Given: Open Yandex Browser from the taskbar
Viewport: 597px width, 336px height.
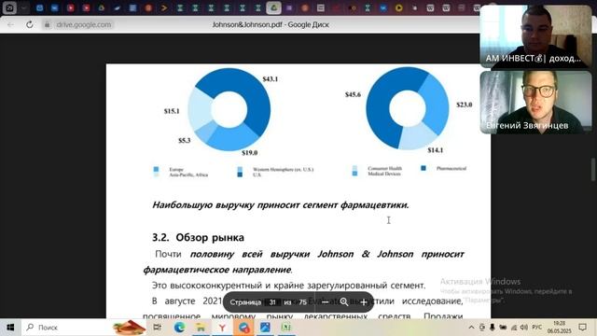Looking at the screenshot, I should tap(222, 328).
